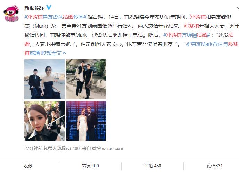Click the 收藏 favorite button
This screenshot has width=239, height=172.
pos(28,166)
